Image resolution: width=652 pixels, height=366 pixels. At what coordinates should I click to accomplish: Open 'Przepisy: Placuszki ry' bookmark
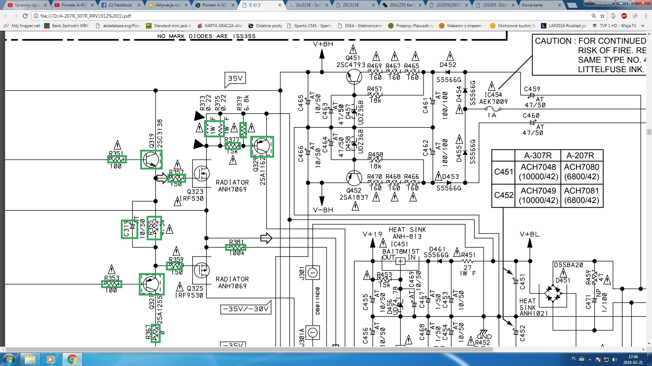412,26
